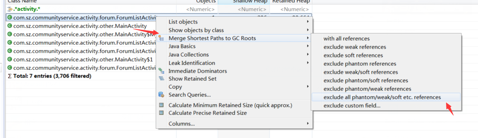Viewport: 478px width, 138px height.
Task: Select the com.sz.communityservice.activity.other.MainActivity row
Action: pos(80,26)
